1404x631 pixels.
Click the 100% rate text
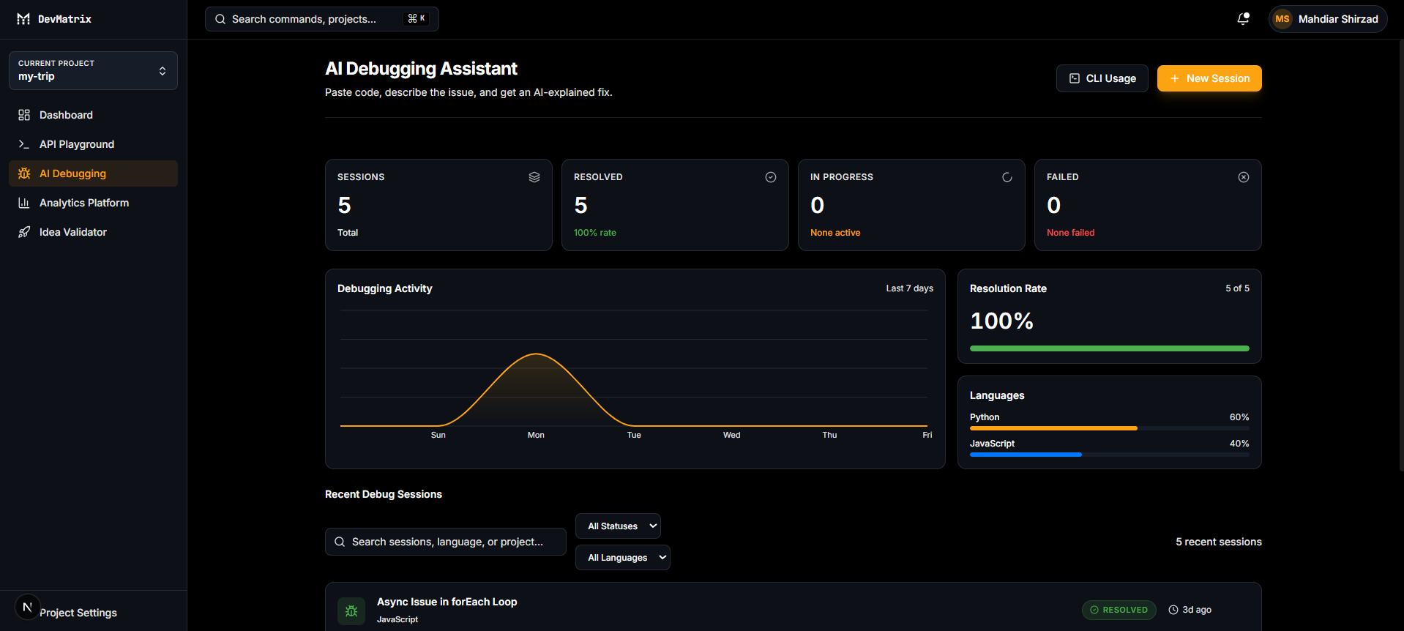(x=595, y=233)
